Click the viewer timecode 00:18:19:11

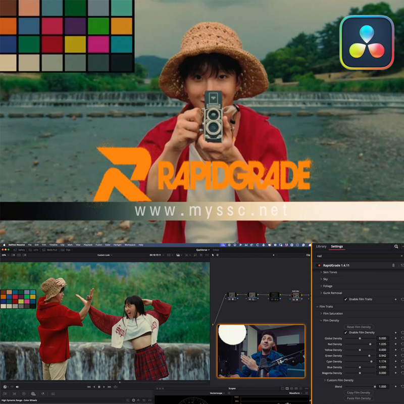pos(156,255)
